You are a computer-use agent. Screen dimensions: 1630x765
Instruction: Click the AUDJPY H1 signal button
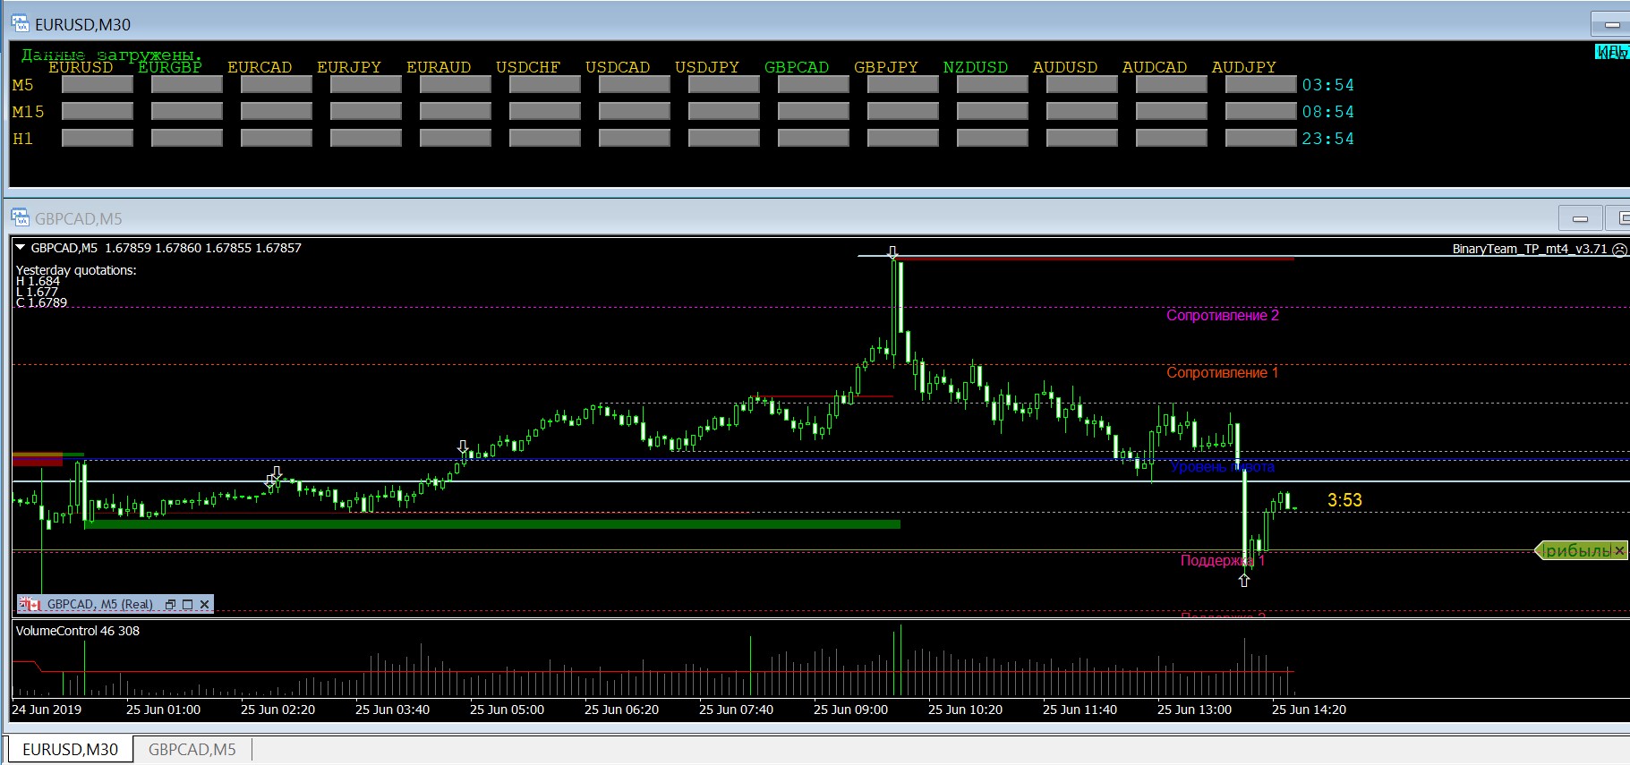point(1260,139)
